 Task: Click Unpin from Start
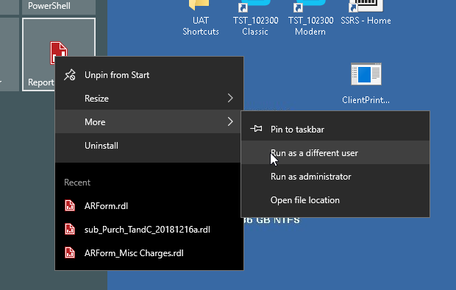tap(149, 75)
